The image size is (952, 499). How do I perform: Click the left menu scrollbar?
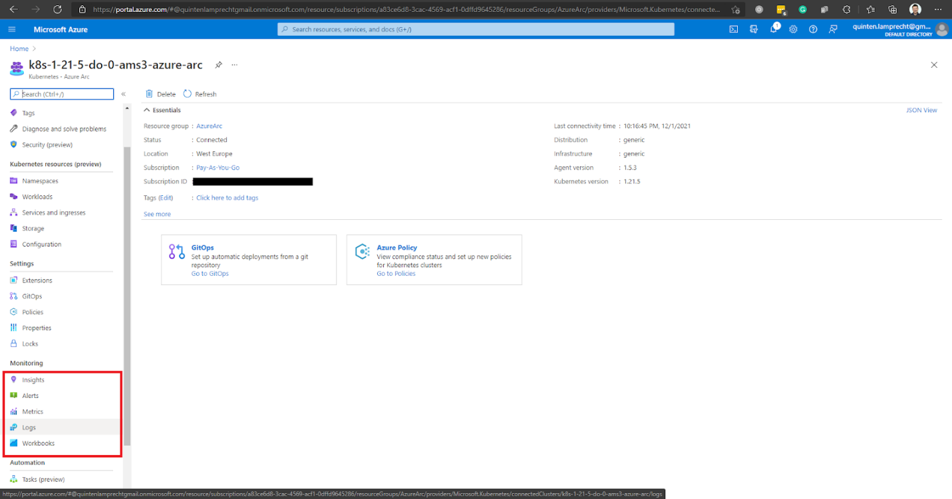coord(127,296)
